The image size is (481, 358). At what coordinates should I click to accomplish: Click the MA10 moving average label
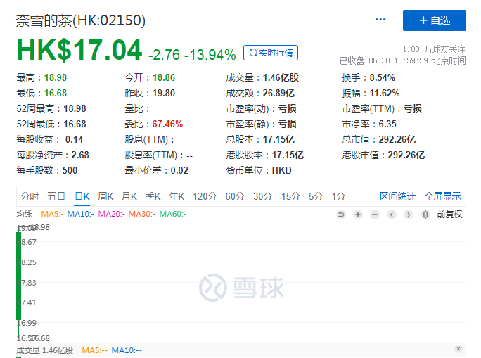click(x=80, y=214)
